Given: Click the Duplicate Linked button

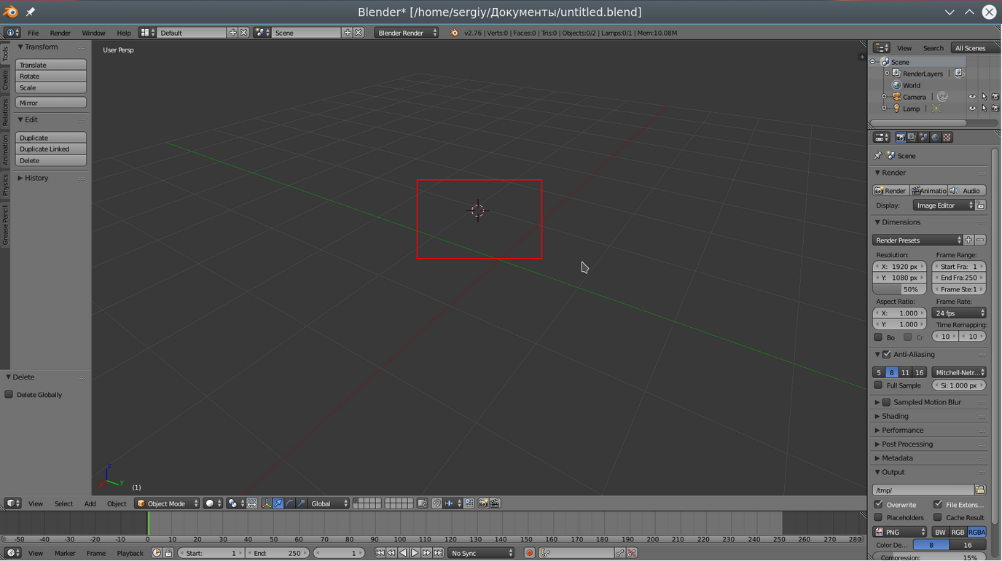Looking at the screenshot, I should point(51,149).
